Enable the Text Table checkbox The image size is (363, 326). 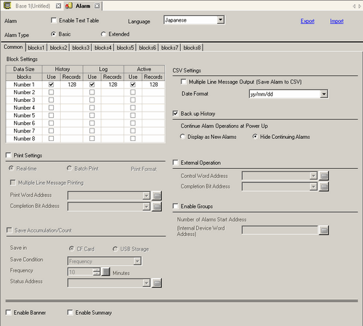point(54,20)
